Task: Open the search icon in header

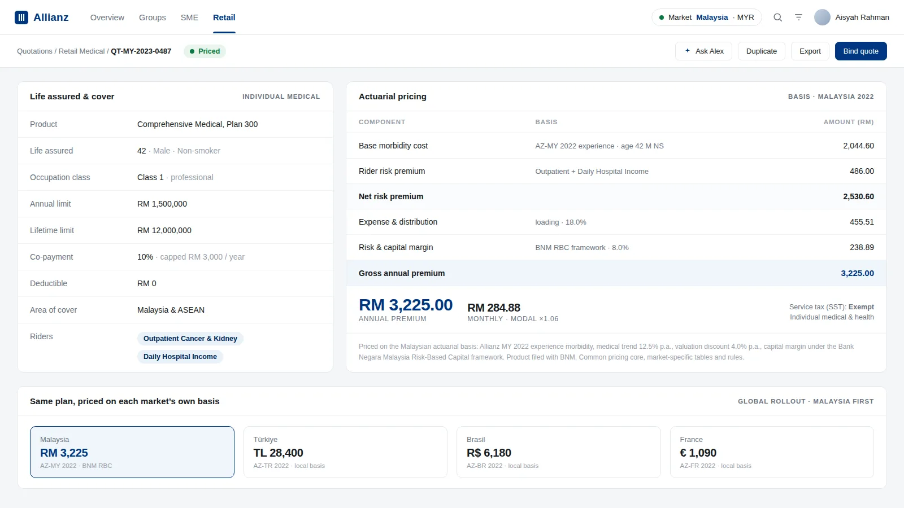Action: pos(778,17)
